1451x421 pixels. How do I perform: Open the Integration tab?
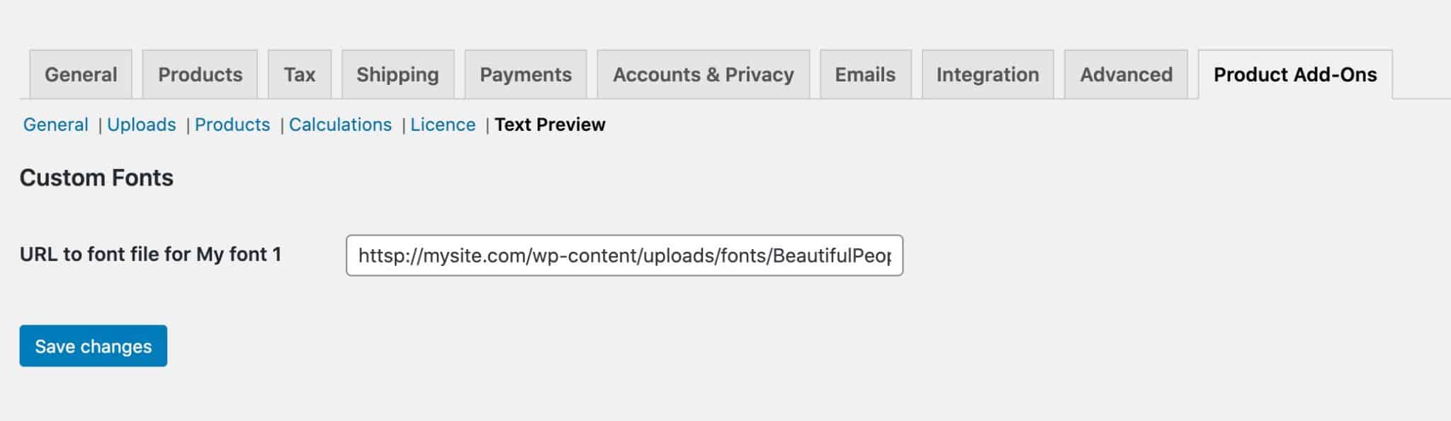click(x=988, y=74)
